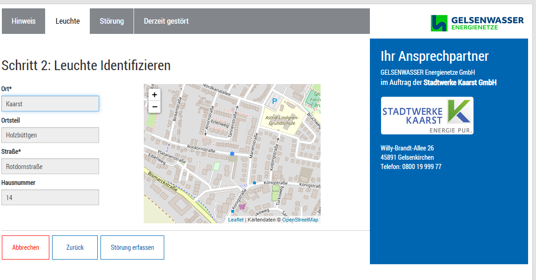
Task: Click the parking icon on the map
Action: [275, 101]
